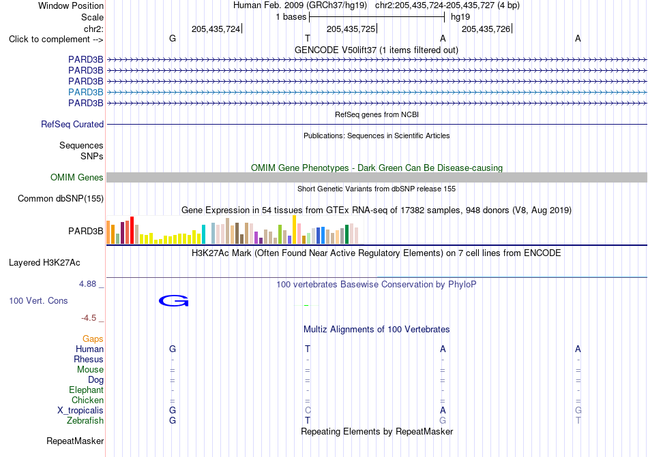This screenshot has width=648, height=457.
Task: Click the Layered H3K27Ac label
Action: click(x=44, y=263)
